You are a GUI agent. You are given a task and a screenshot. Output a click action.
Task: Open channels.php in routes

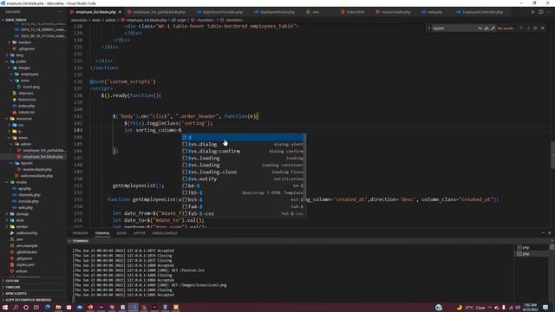tap(29, 195)
